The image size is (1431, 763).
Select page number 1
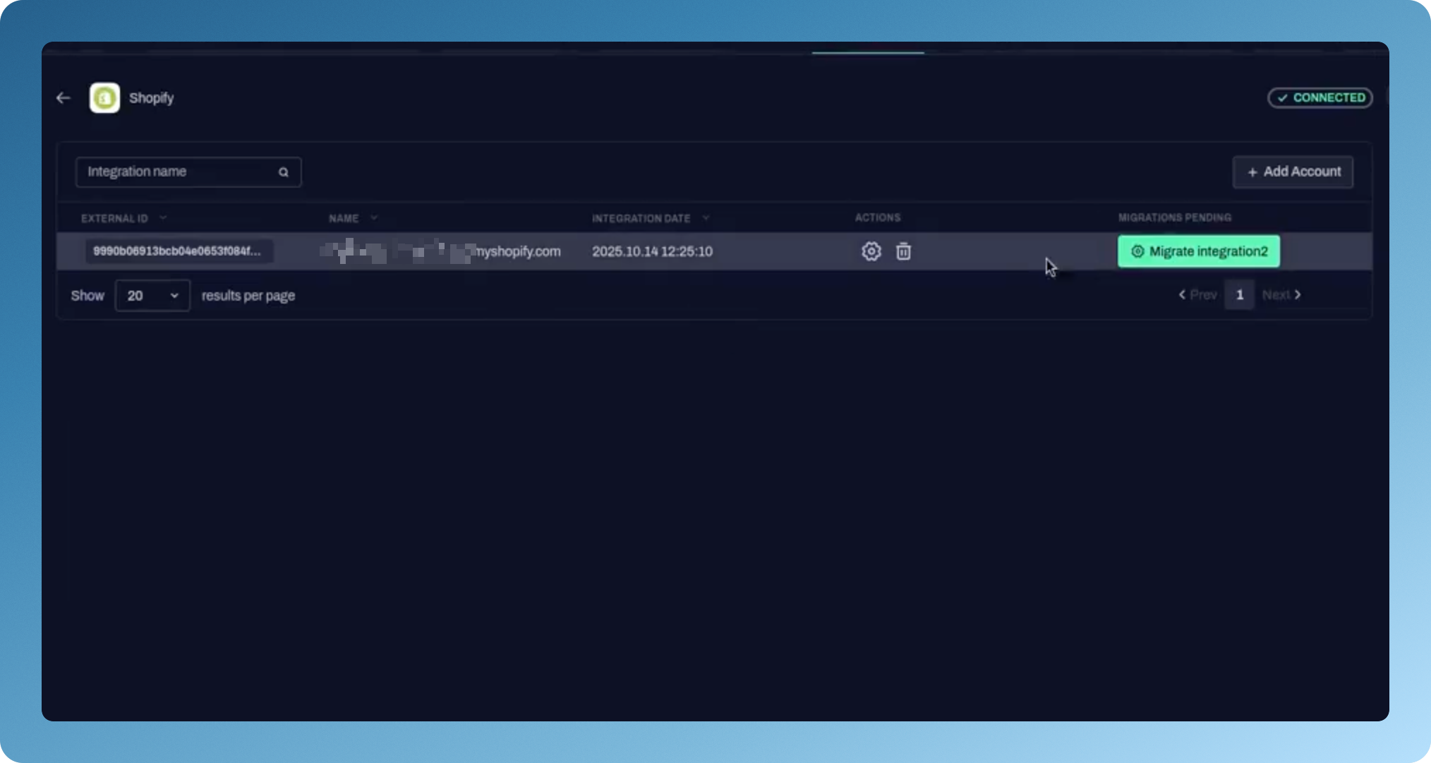(1239, 295)
